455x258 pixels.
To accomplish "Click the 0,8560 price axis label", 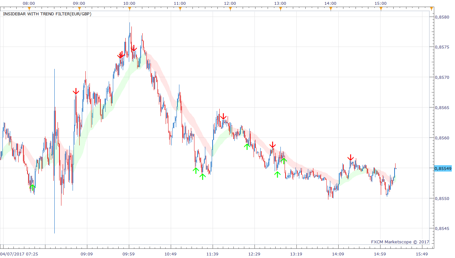I will 443,138.
